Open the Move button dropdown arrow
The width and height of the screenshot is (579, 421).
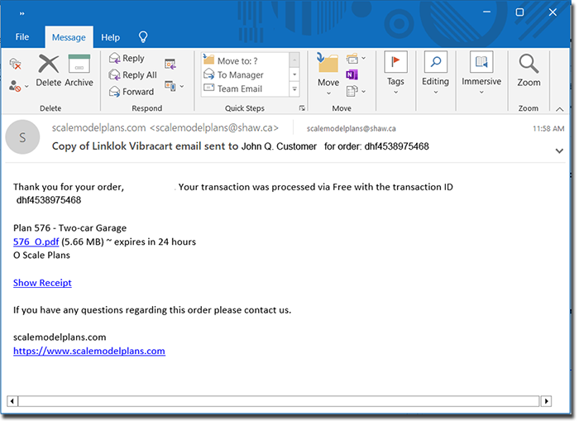pos(328,93)
